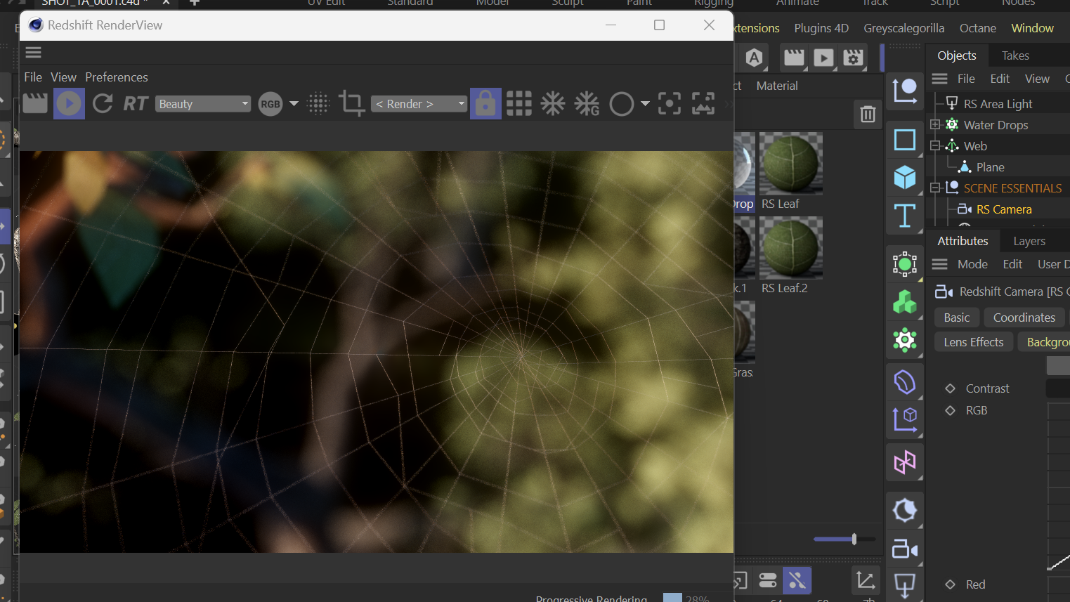Expand the circle icon dropdown arrow

pos(645,104)
